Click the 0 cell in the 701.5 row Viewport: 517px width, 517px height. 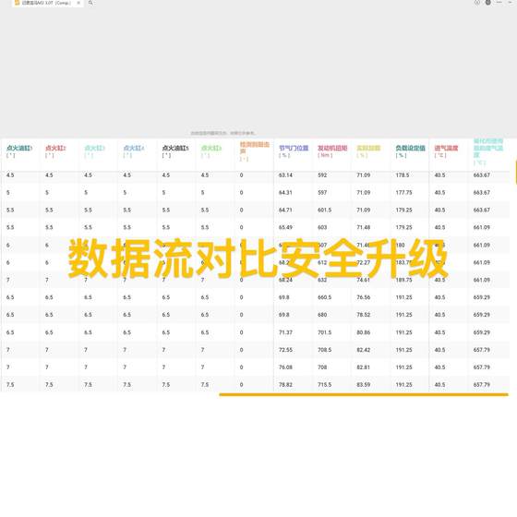[x=241, y=332]
